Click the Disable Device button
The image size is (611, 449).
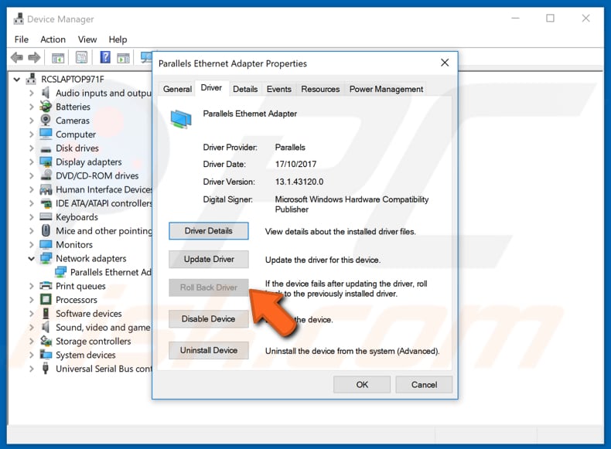pos(209,319)
